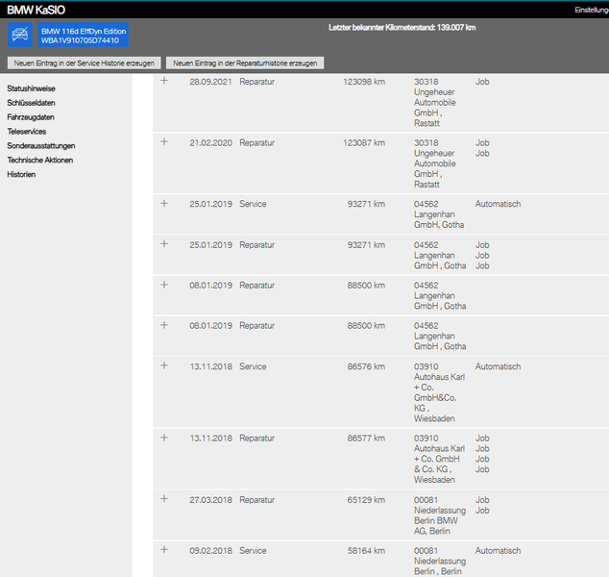Expand the 27.03.2018 Reparatur entry
Screen dimensions: 609x577
coord(164,499)
